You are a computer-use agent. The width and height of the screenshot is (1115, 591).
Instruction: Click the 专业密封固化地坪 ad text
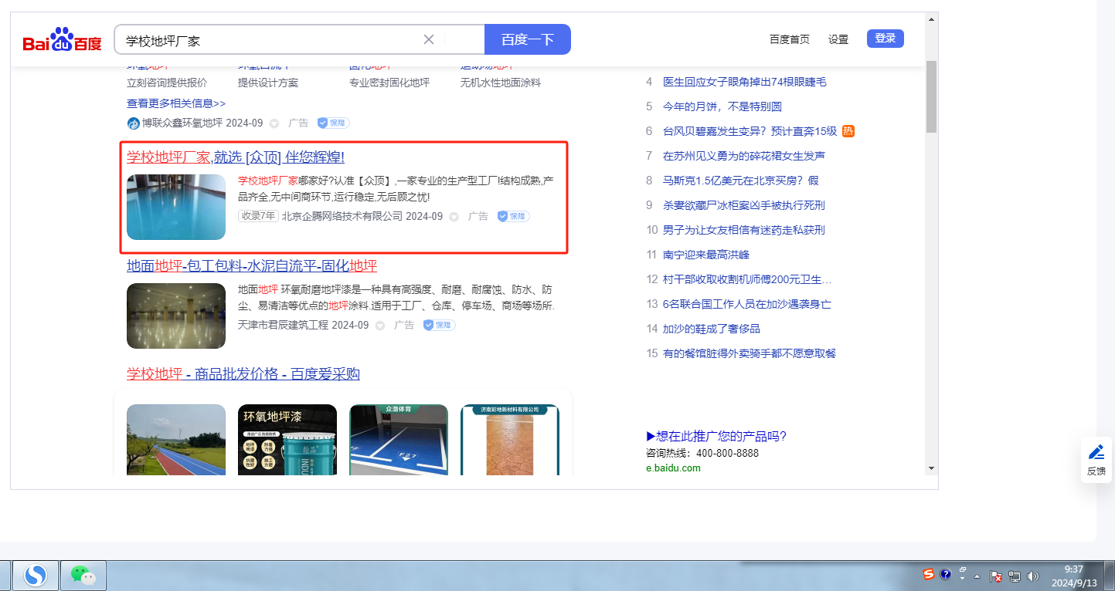coord(389,83)
